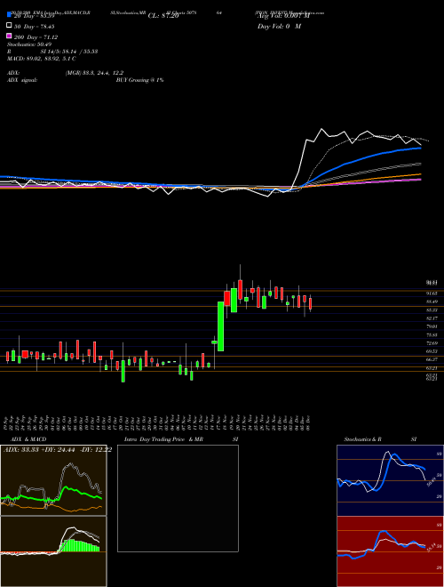Click the magenta 200 Day EMA legend swatch
Image resolution: width=444 pixels, height=587 pixels.
pyautogui.click(x=9, y=36)
